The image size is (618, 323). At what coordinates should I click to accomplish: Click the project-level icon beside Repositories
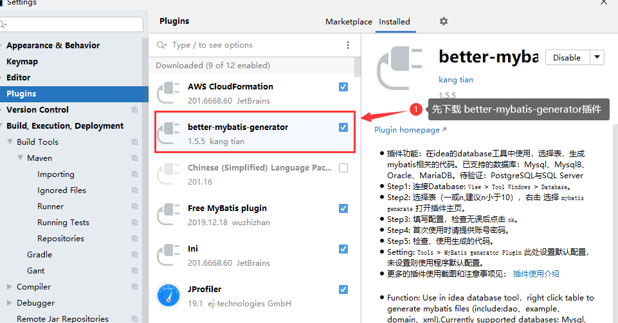pos(135,239)
